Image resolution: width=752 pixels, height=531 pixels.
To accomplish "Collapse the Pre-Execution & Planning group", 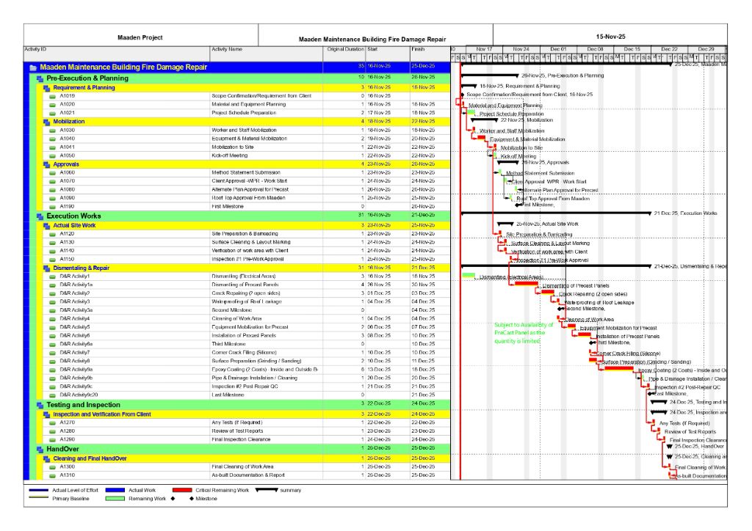I will tap(40, 78).
